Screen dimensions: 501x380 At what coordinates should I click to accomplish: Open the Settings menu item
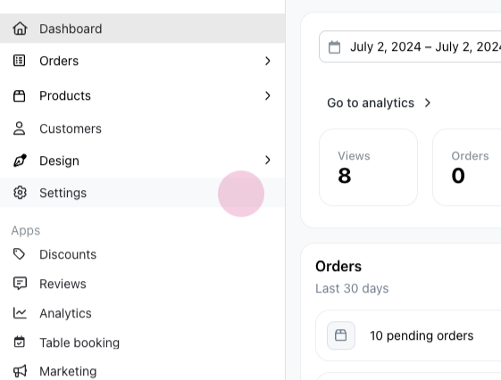tap(143, 193)
